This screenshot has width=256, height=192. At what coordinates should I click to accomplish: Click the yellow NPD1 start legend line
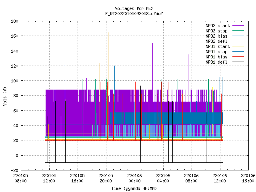point(238,46)
